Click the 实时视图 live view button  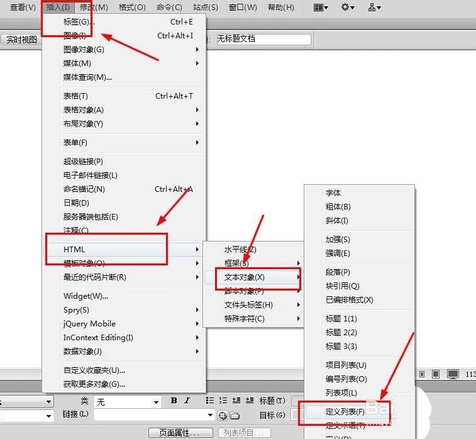[x=21, y=40]
